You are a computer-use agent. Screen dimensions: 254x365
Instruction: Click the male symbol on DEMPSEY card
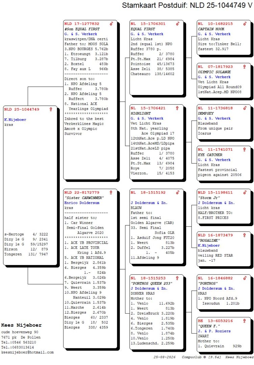tap(245, 108)
